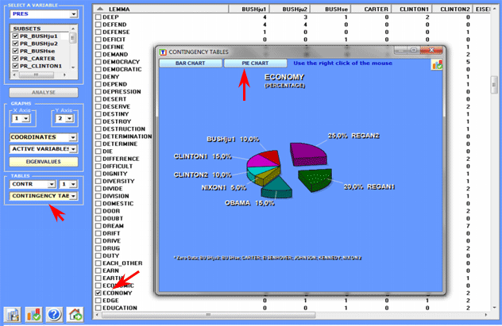The image size is (502, 326).
Task: Click the chart export icon in Contingency Tables window
Action: [437, 64]
